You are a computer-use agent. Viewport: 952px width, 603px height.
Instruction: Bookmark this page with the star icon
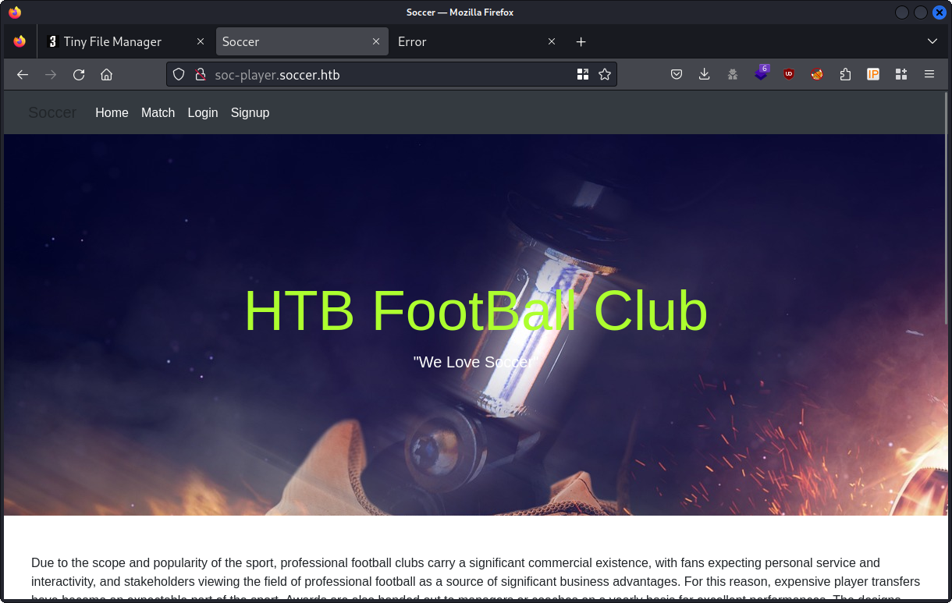(604, 75)
